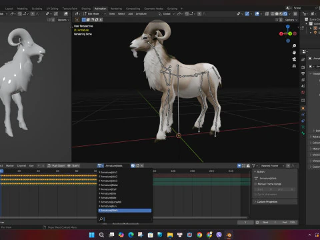The width and height of the screenshot is (320, 240).
Task: Click the blue Z axis on navigation gizmo
Action: coord(288,27)
